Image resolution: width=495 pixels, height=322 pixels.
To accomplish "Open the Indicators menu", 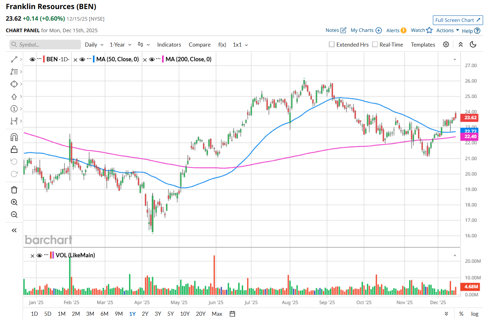I will [169, 45].
